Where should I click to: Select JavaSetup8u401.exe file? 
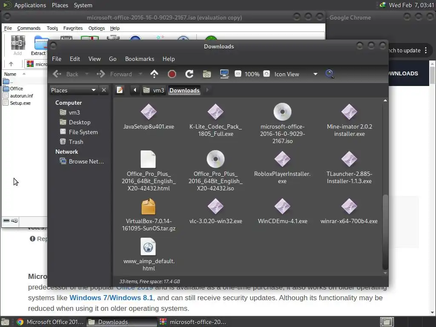click(149, 117)
